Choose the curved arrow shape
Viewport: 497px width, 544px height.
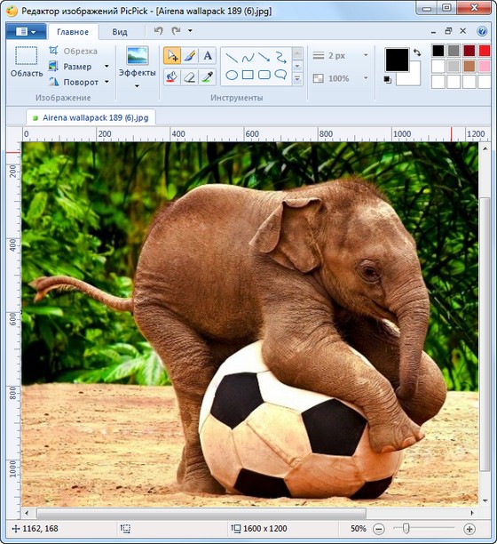point(280,58)
